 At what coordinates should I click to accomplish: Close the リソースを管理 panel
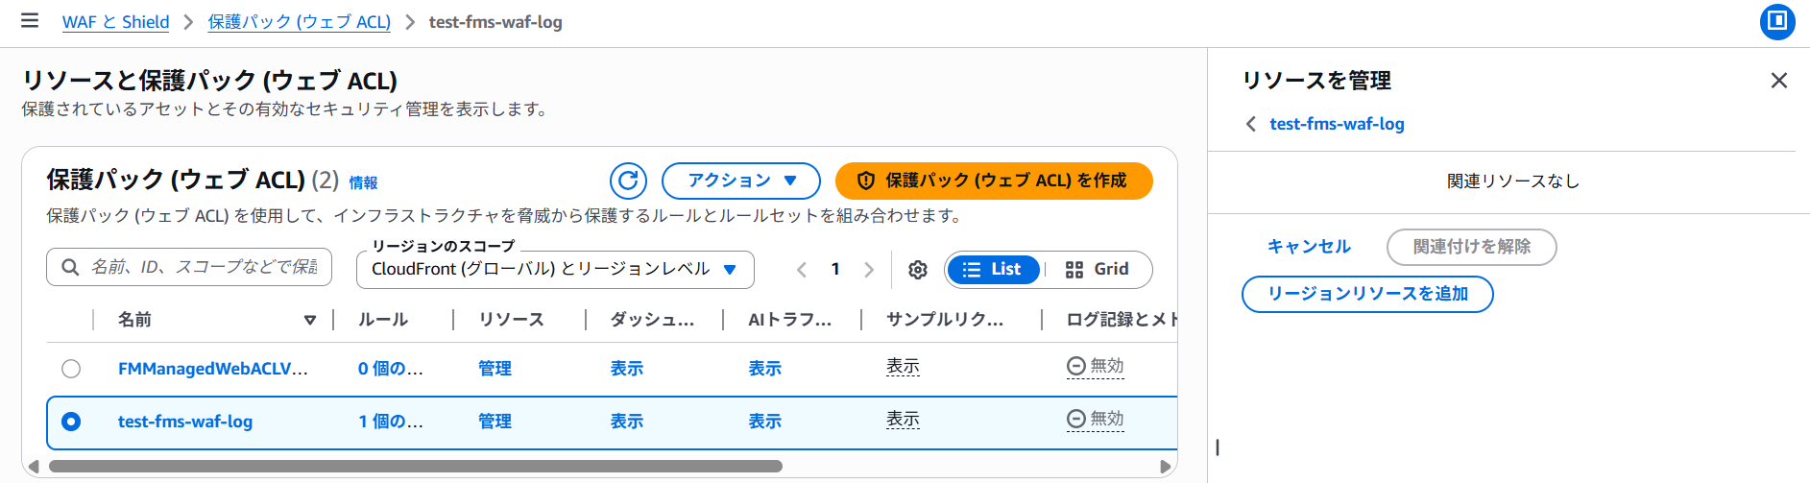[x=1778, y=81]
